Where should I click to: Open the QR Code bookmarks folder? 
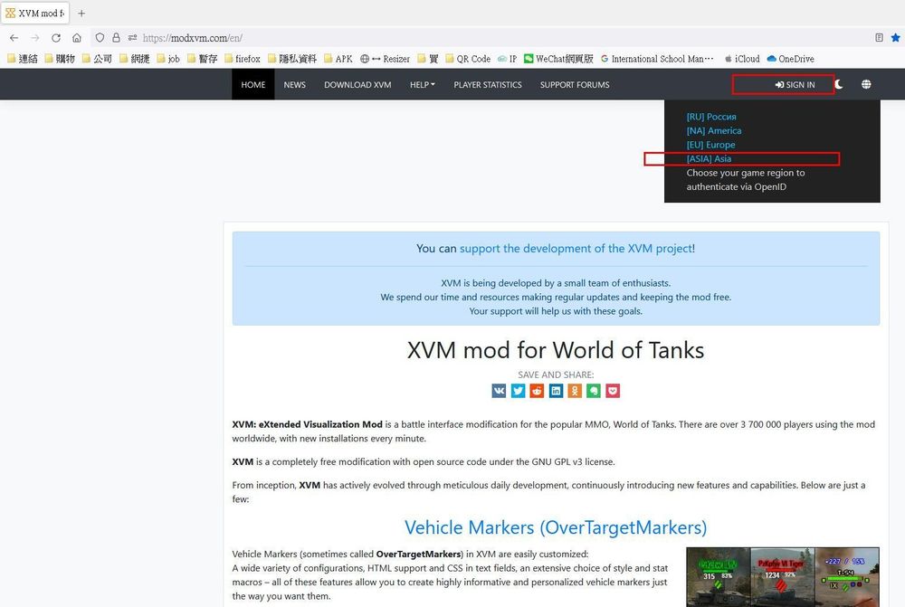click(x=468, y=59)
